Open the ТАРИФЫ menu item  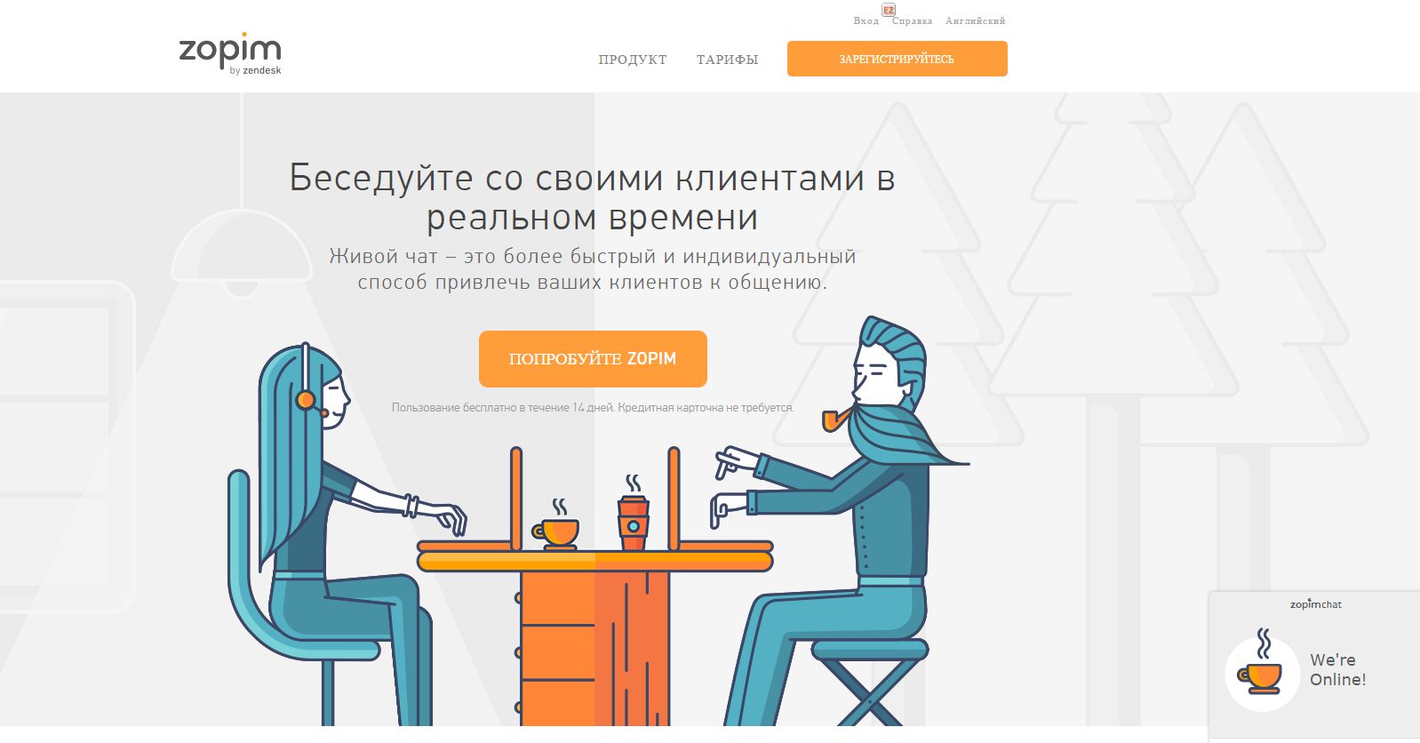tap(727, 60)
